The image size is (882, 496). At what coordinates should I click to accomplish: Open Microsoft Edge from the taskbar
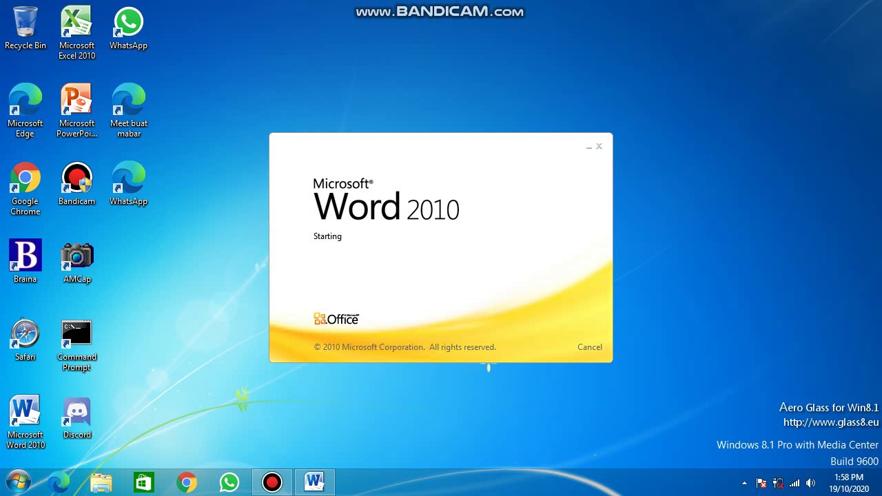click(59, 483)
